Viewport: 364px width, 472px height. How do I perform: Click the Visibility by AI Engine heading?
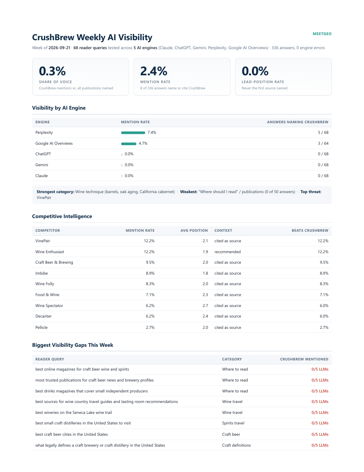tap(59, 108)
